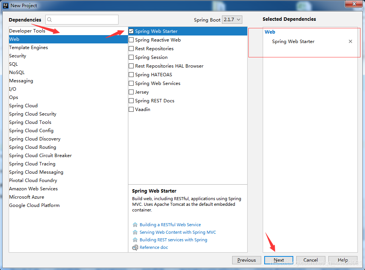Open the Spring Boot version dropdown
The height and width of the screenshot is (270, 365).
tap(232, 20)
